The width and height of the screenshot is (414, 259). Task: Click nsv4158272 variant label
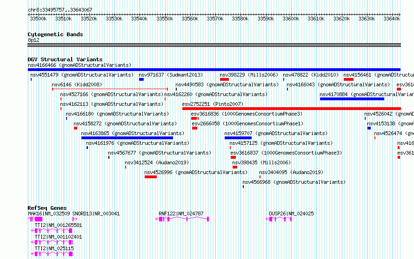pos(125,123)
